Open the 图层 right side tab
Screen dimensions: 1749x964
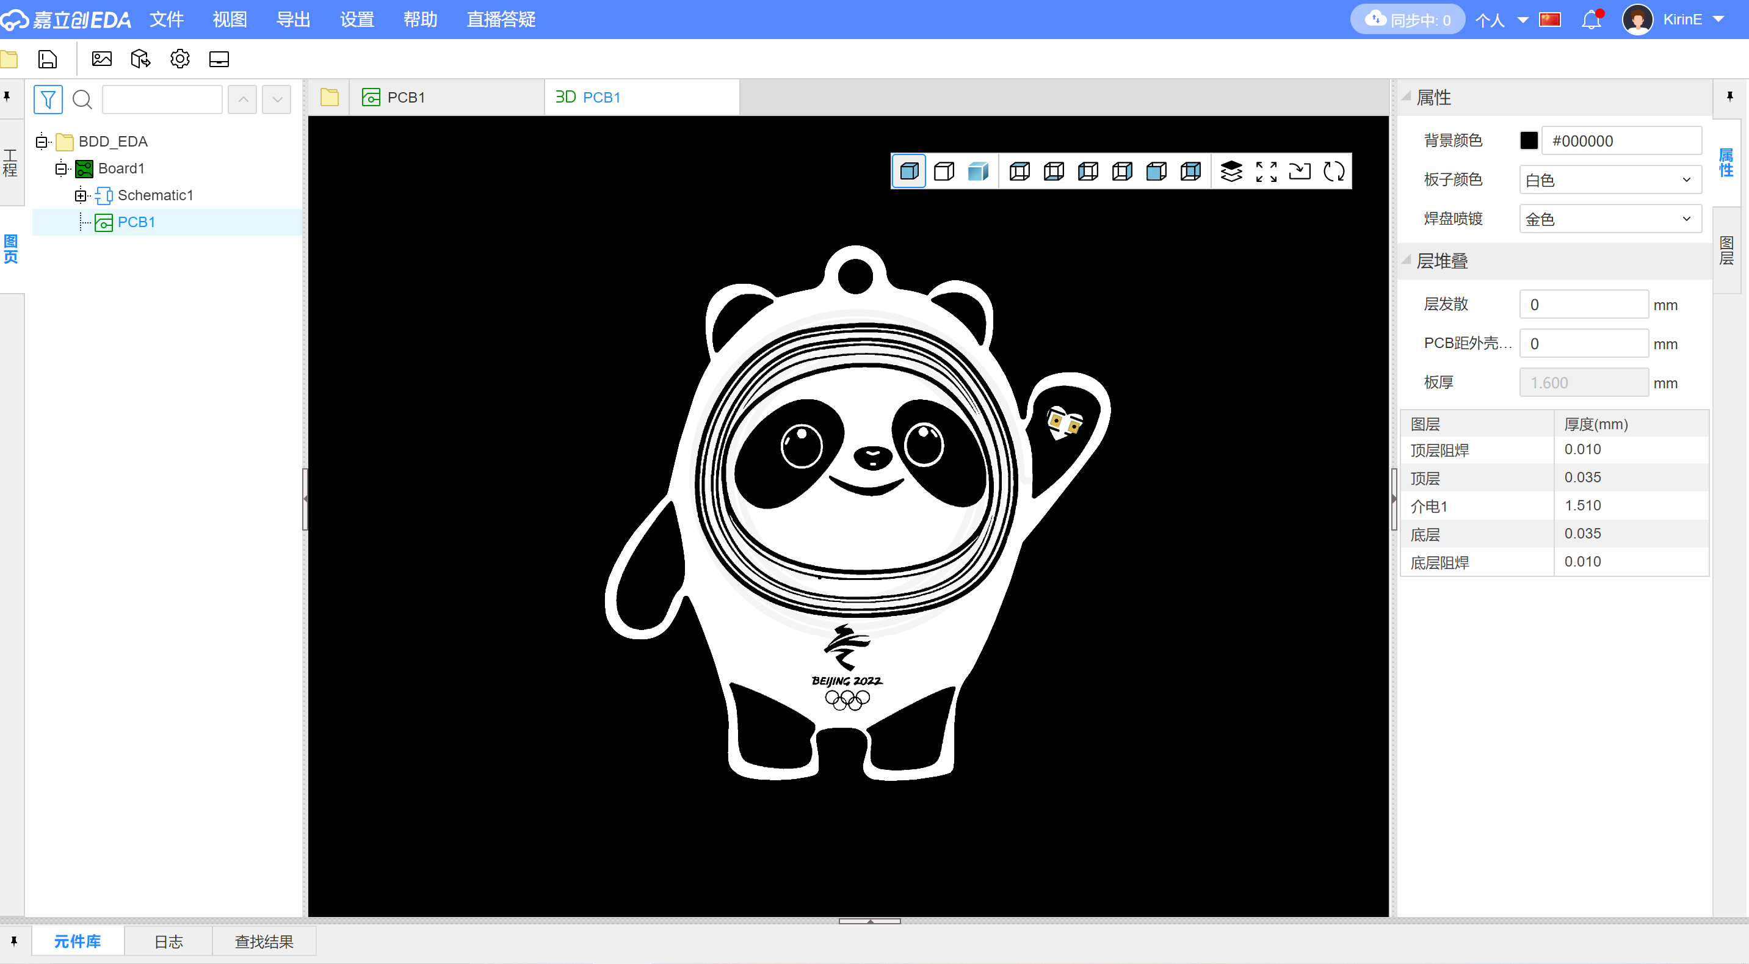(x=1726, y=250)
